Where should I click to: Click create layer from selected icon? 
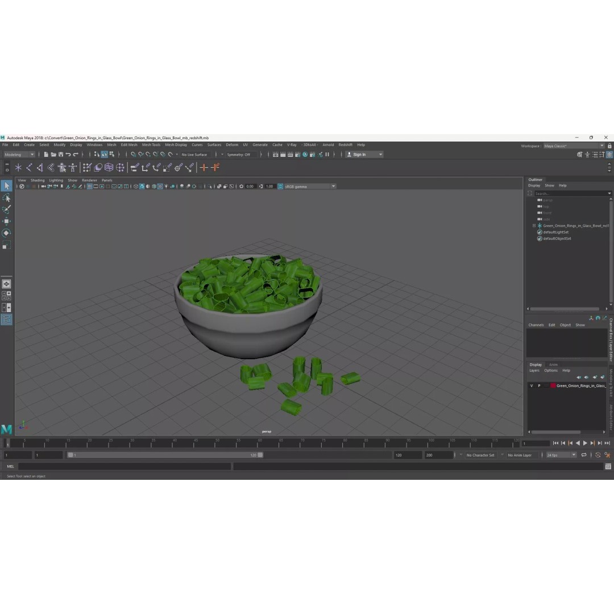click(602, 377)
